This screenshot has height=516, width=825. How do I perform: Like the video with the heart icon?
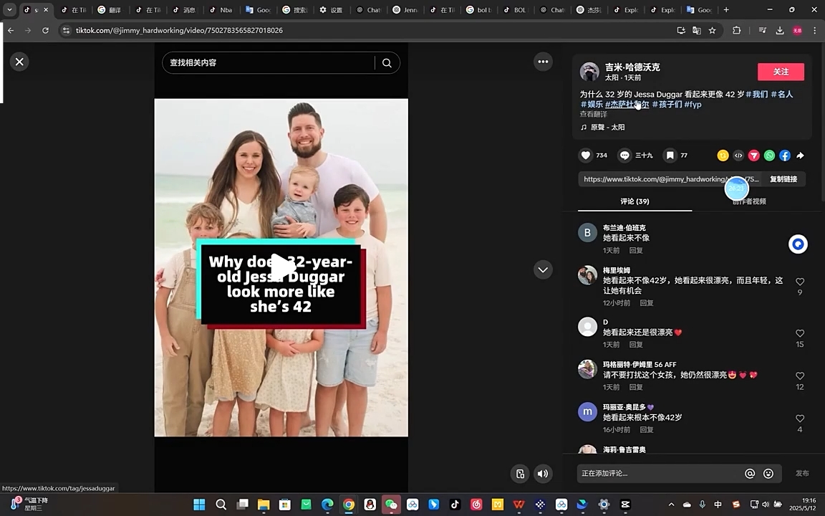click(585, 155)
